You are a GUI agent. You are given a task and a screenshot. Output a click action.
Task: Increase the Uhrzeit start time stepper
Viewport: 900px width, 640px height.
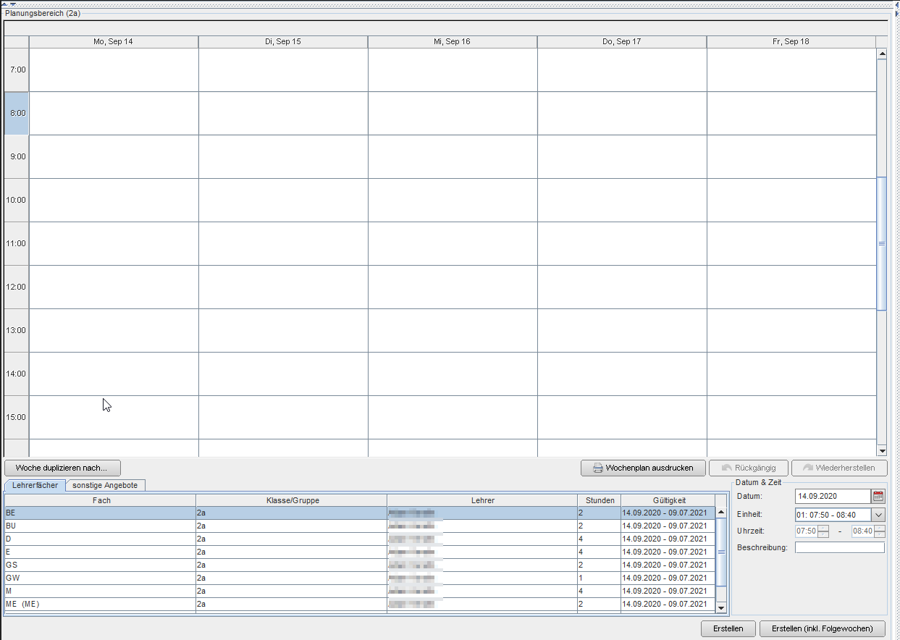823,528
